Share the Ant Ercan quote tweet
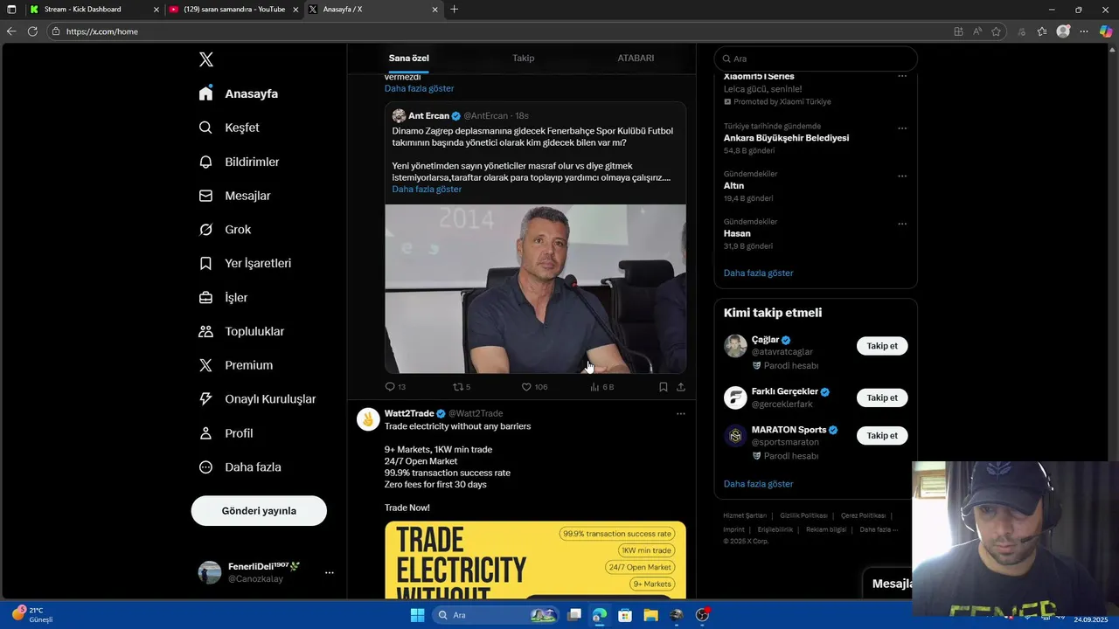1119x629 pixels. 681,387
